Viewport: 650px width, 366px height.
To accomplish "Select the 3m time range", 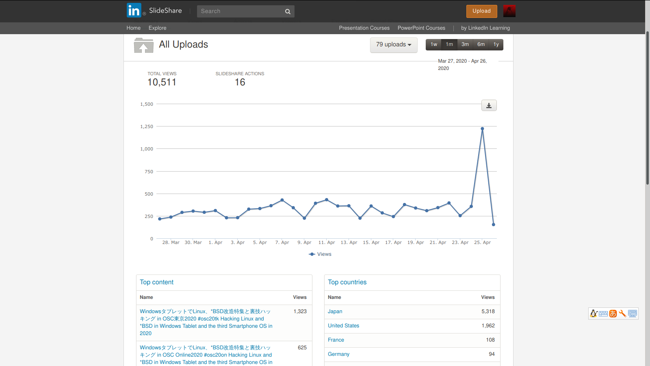I will coord(465,45).
